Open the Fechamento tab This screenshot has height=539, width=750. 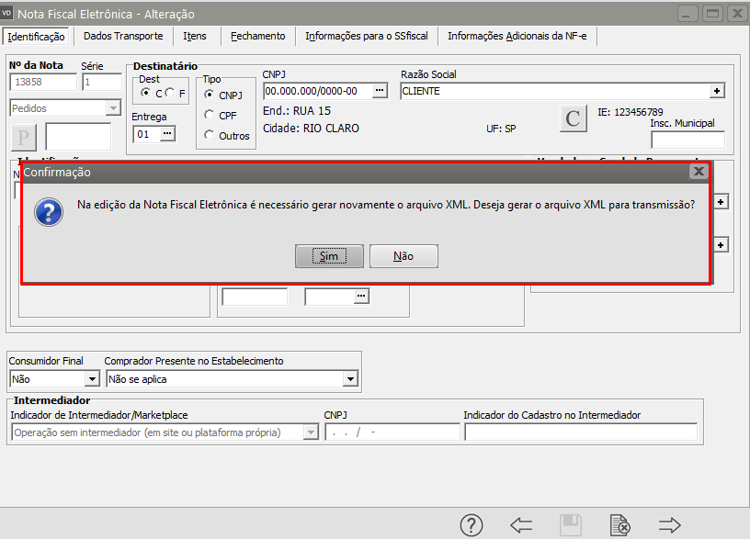pyautogui.click(x=258, y=36)
